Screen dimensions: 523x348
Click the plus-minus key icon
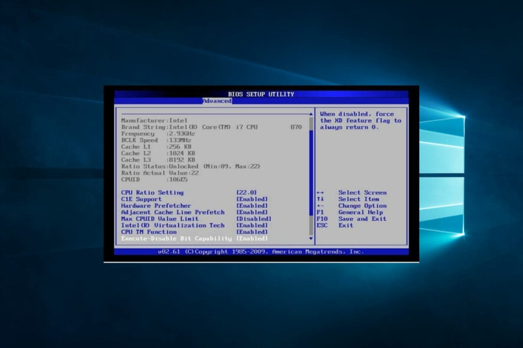click(320, 206)
